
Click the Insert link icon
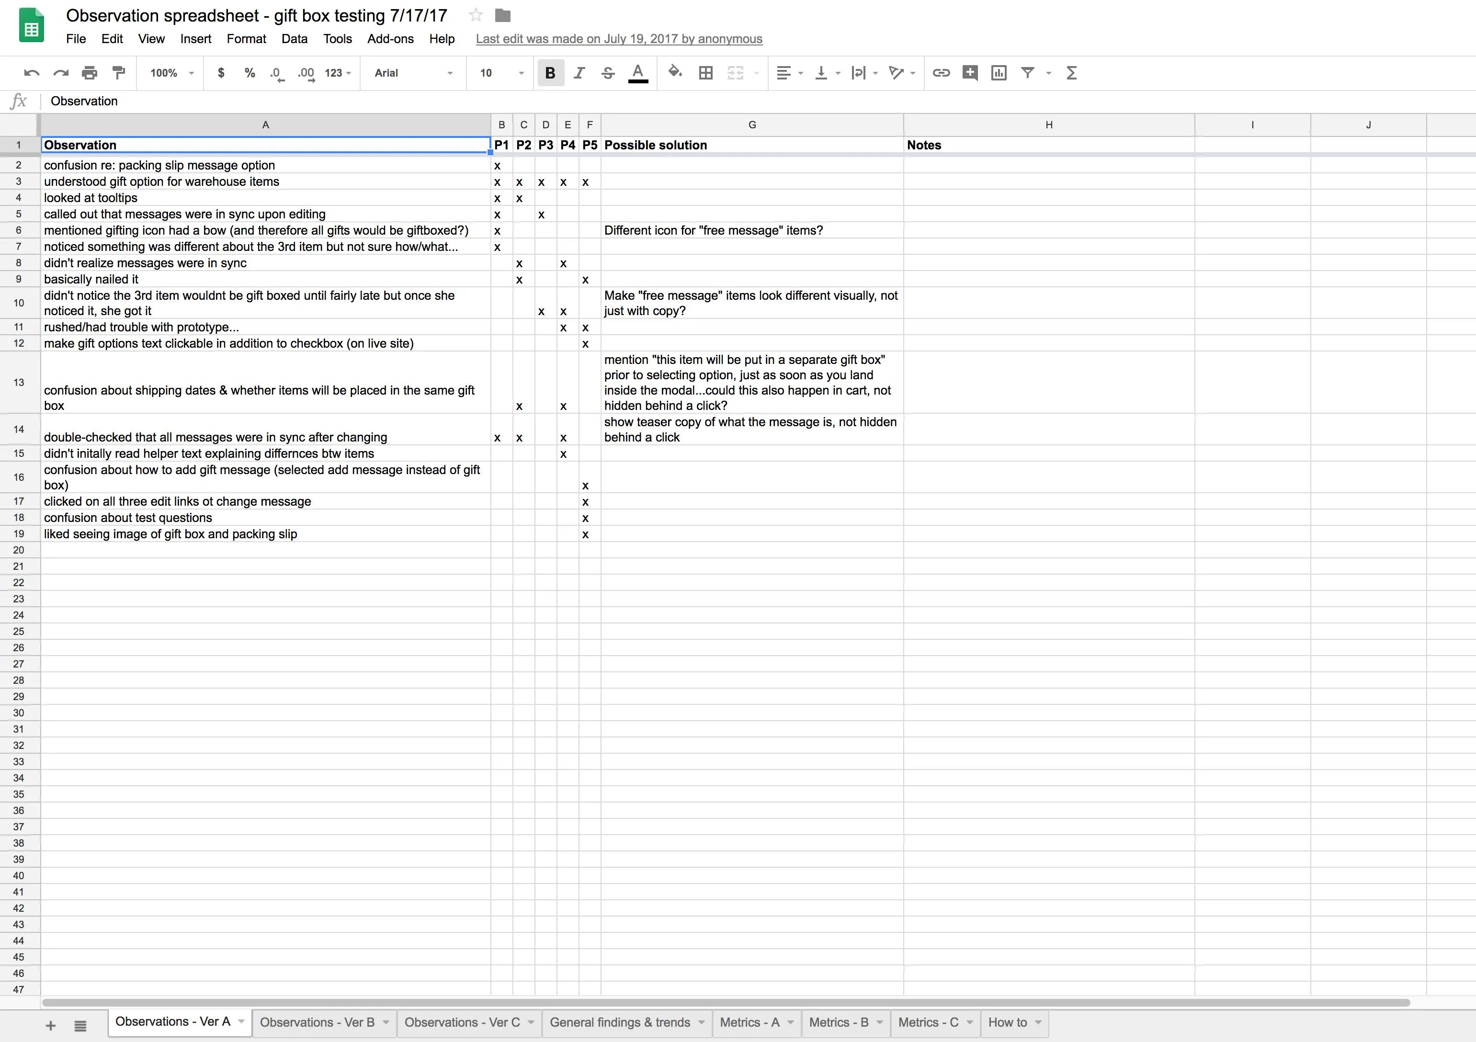[x=941, y=73]
